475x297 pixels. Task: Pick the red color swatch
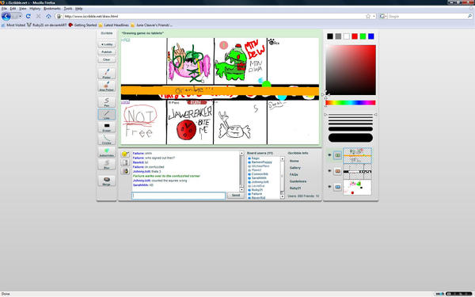click(x=355, y=36)
